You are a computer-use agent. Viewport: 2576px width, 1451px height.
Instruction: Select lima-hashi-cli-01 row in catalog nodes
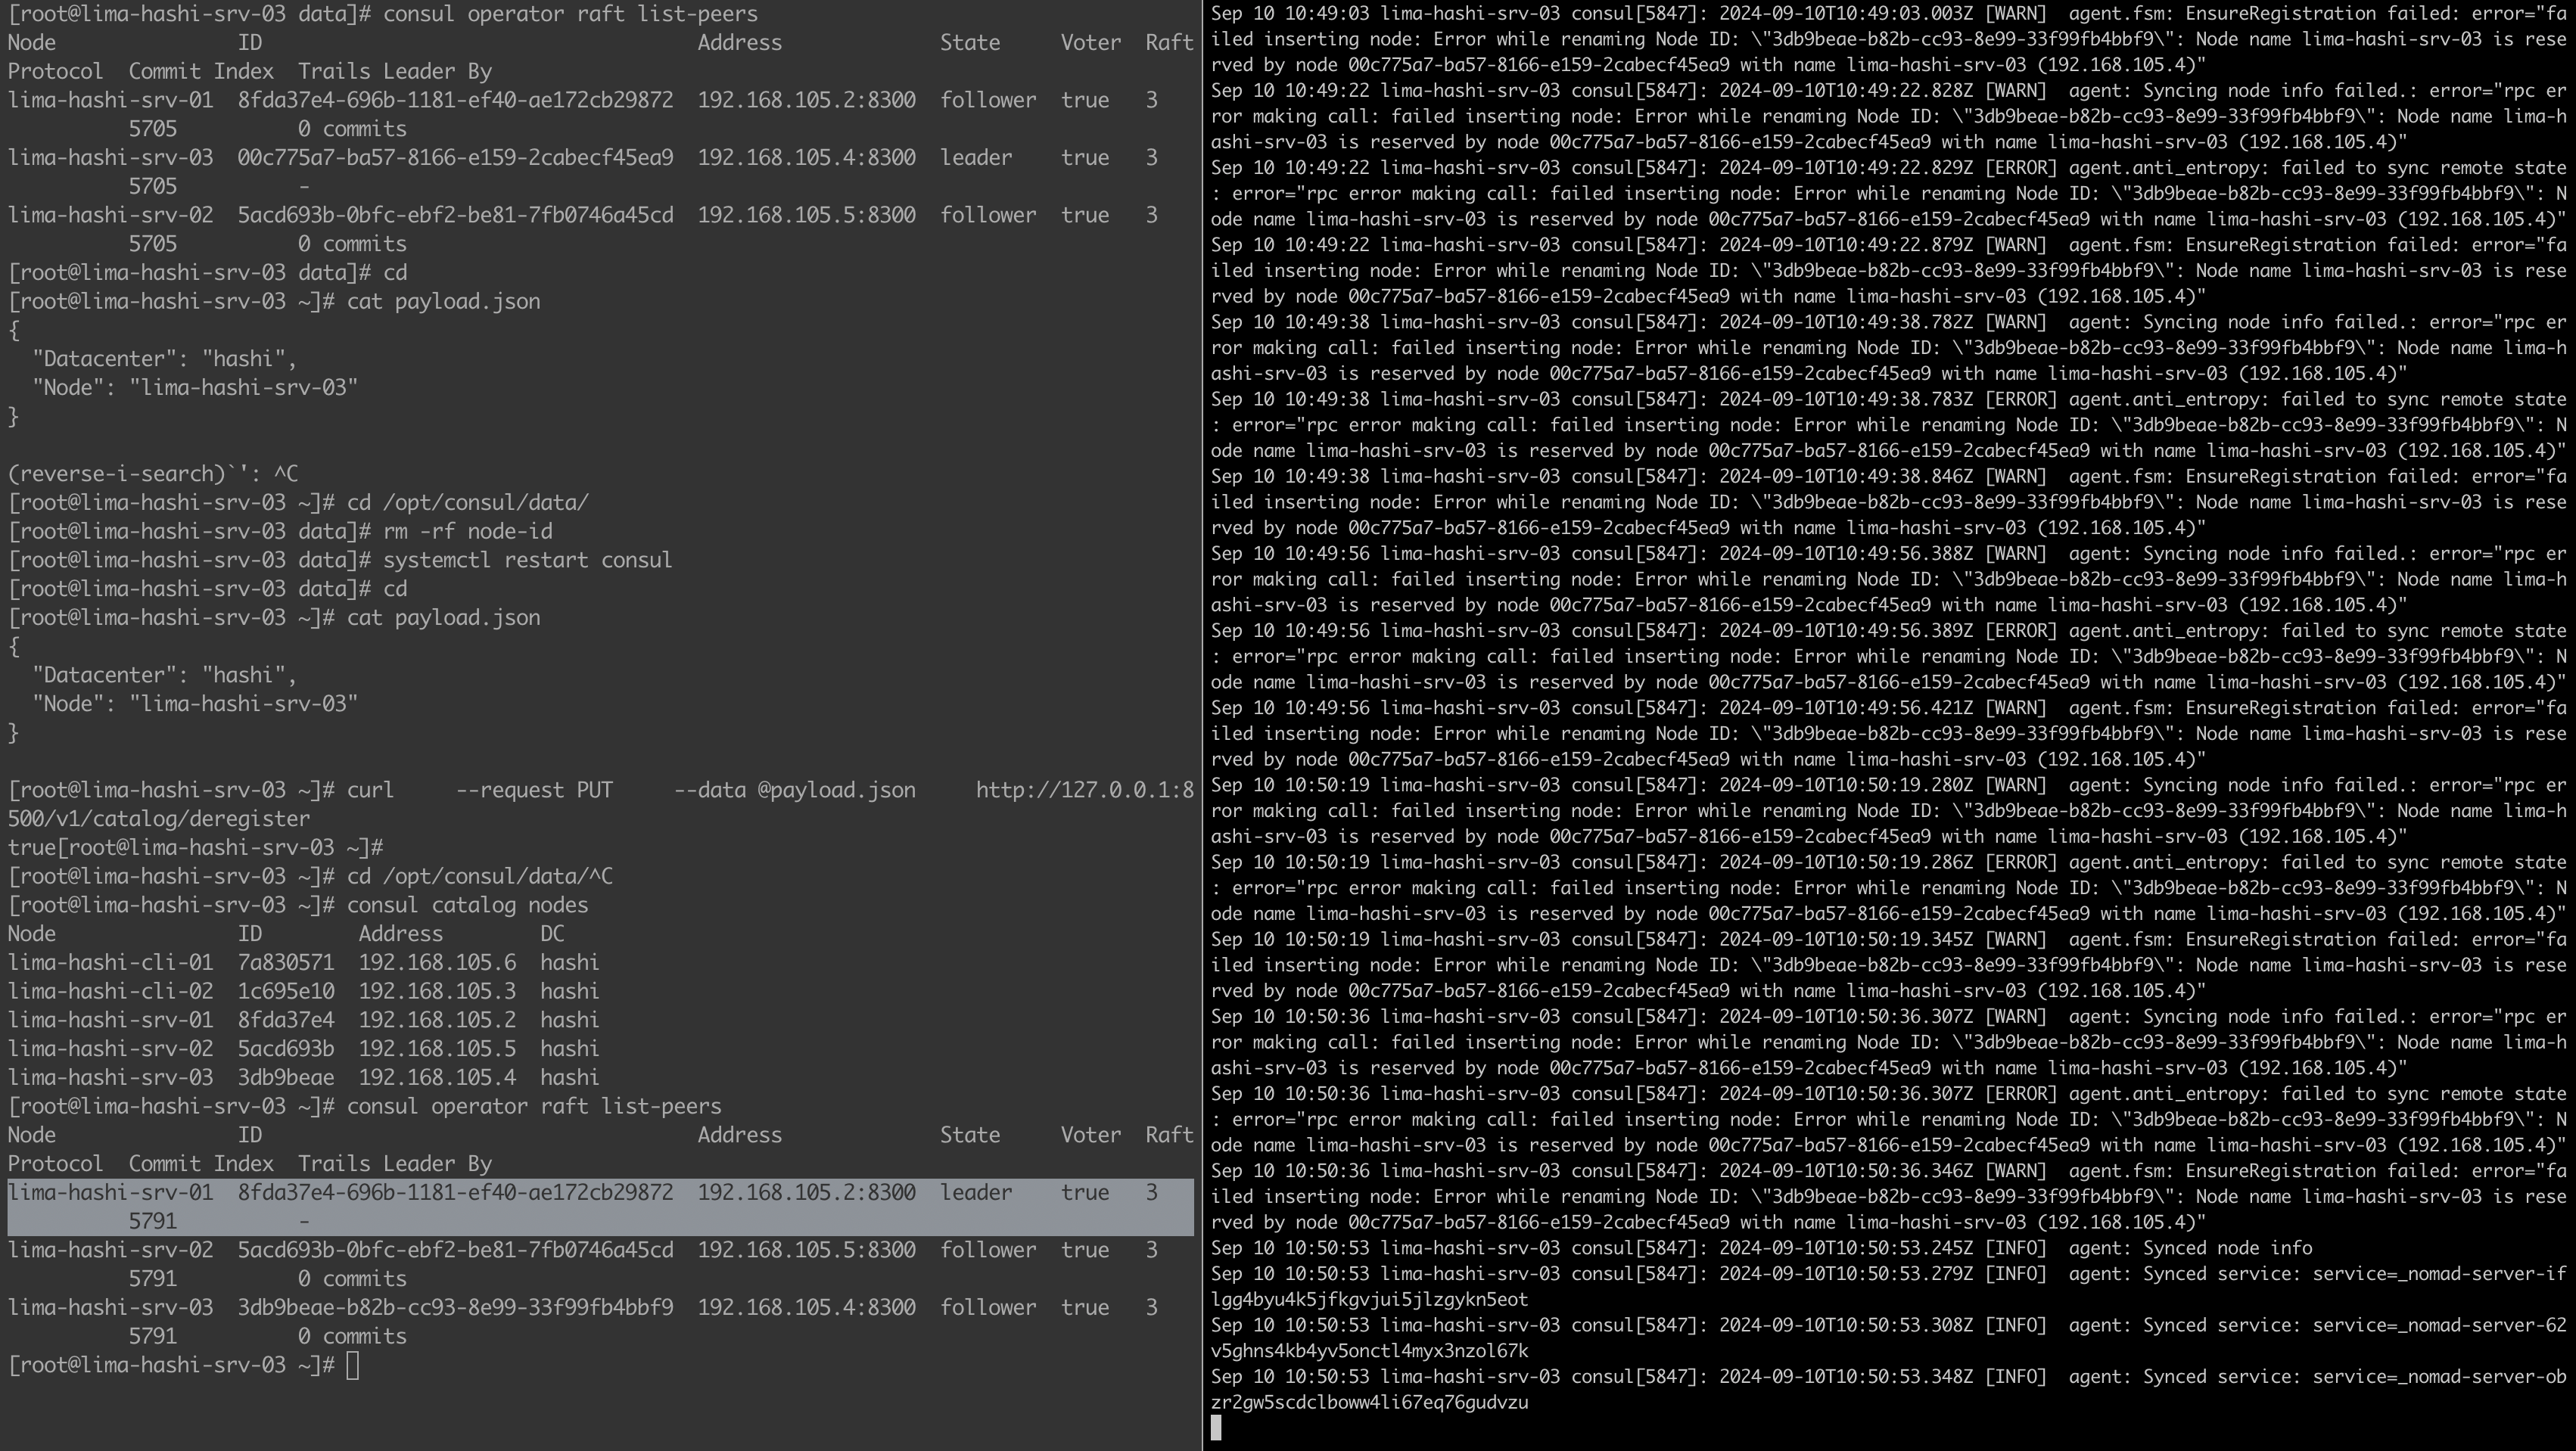coord(110,962)
